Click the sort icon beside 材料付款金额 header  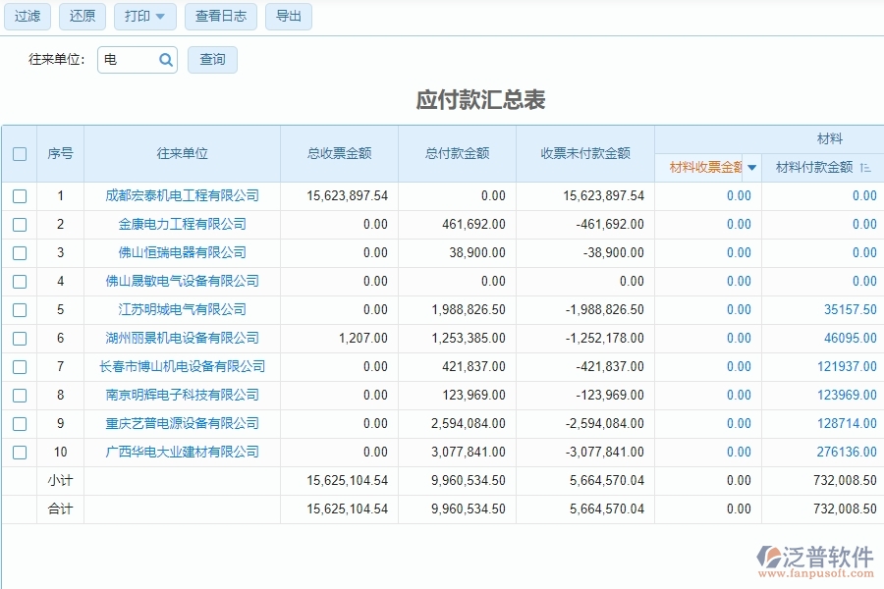coord(864,167)
